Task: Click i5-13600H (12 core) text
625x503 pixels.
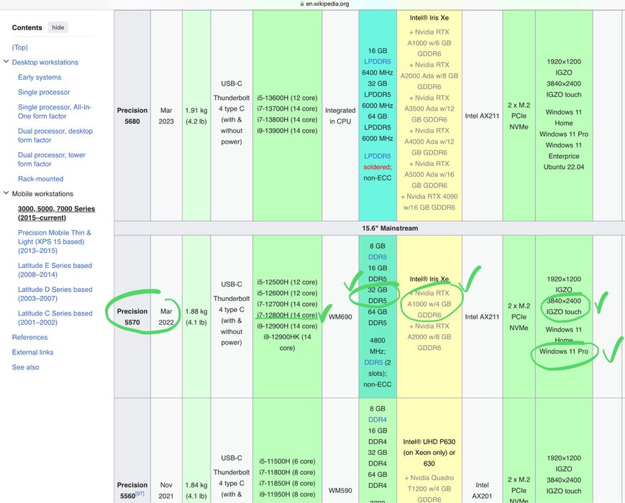Action: [x=287, y=98]
